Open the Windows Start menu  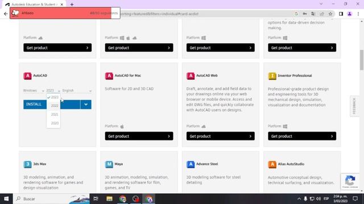click(6, 199)
